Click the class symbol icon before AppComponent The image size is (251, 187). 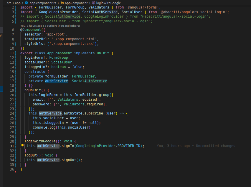[x=62, y=3]
